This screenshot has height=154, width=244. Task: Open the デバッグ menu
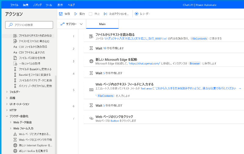click(x=37, y=5)
